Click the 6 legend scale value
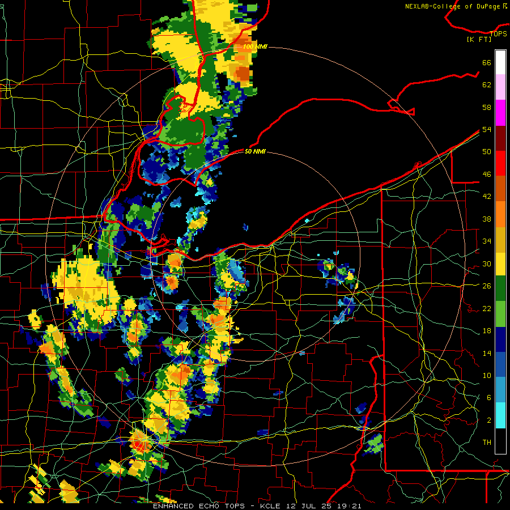Viewport: 510px width, 510px height. (x=488, y=397)
